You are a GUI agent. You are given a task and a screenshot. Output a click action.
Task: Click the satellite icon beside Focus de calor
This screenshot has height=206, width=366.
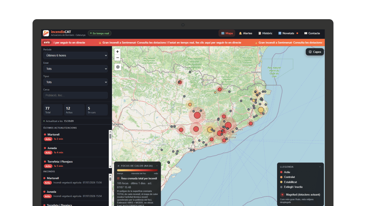coord(118,166)
